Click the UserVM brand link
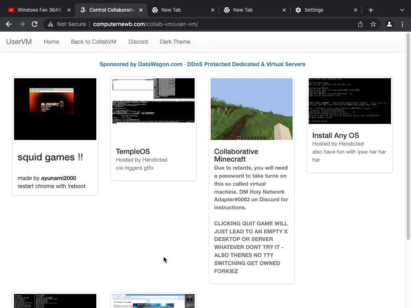Screen dimensions: 411x308 [19, 42]
